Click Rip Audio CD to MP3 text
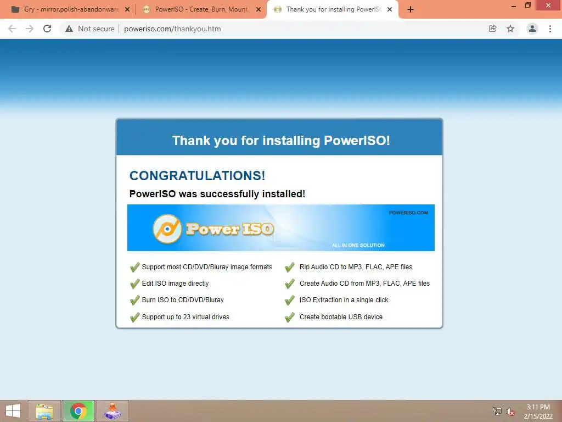This screenshot has height=422, width=562. tap(356, 267)
